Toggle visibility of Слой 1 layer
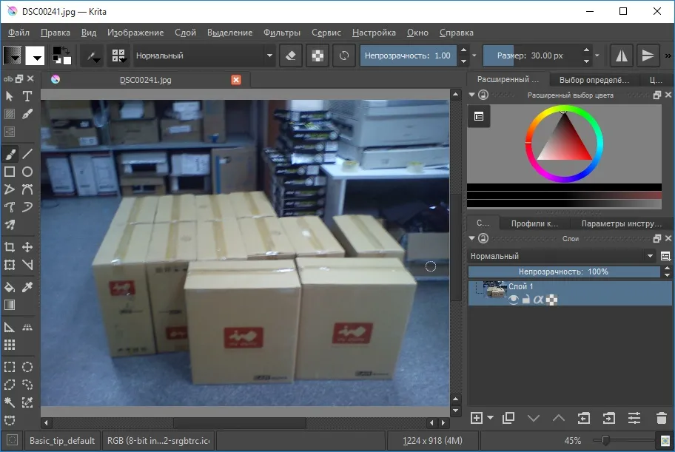675x452 pixels. click(513, 300)
